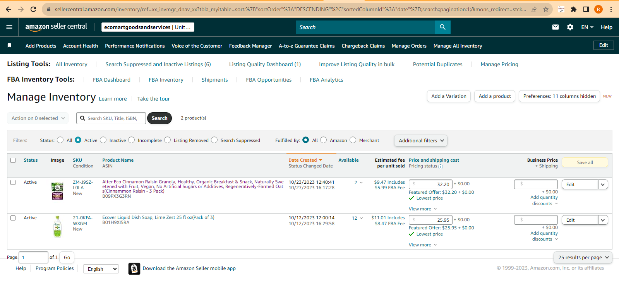This screenshot has width=619, height=299.
Task: Bookmark this page with star icon
Action: click(x=546, y=9)
